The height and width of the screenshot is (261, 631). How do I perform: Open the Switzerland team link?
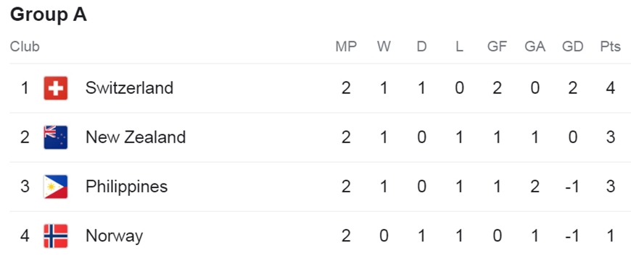pyautogui.click(x=129, y=87)
